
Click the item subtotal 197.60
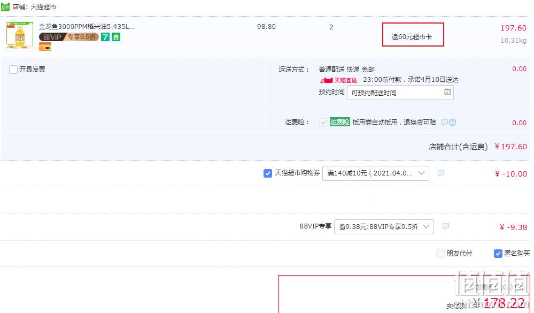[513, 28]
